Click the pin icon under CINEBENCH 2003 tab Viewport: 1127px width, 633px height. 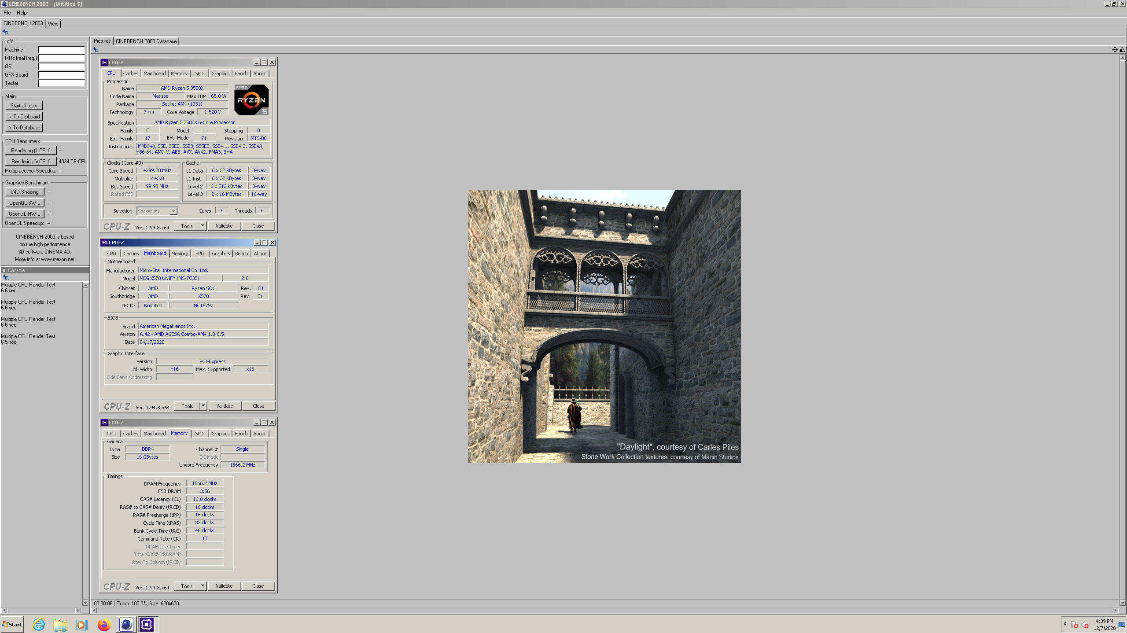[x=5, y=32]
